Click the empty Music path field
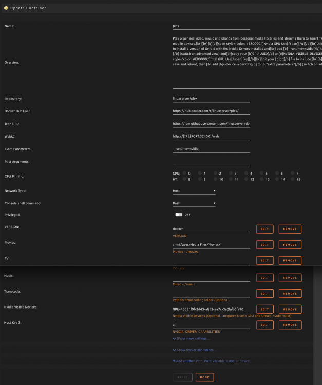The height and width of the screenshot is (385, 322). point(211,278)
